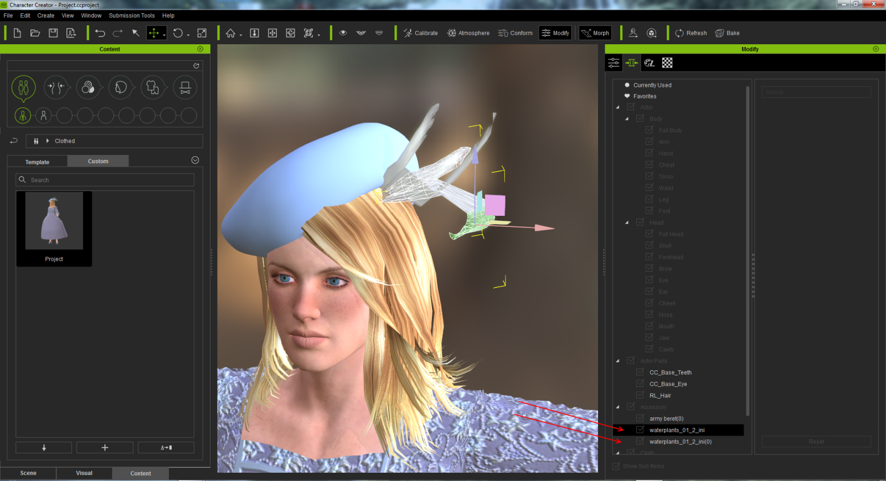Click the Atmosphere button
This screenshot has height=481, width=886.
(x=468, y=33)
